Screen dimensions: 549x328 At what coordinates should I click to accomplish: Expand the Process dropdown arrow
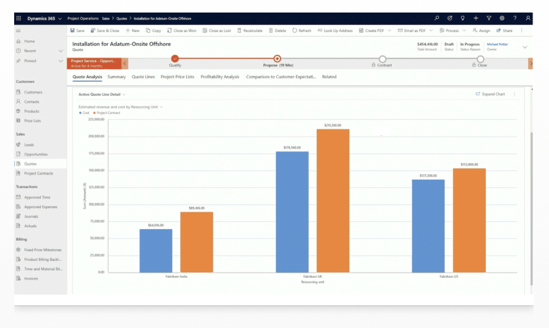click(464, 31)
